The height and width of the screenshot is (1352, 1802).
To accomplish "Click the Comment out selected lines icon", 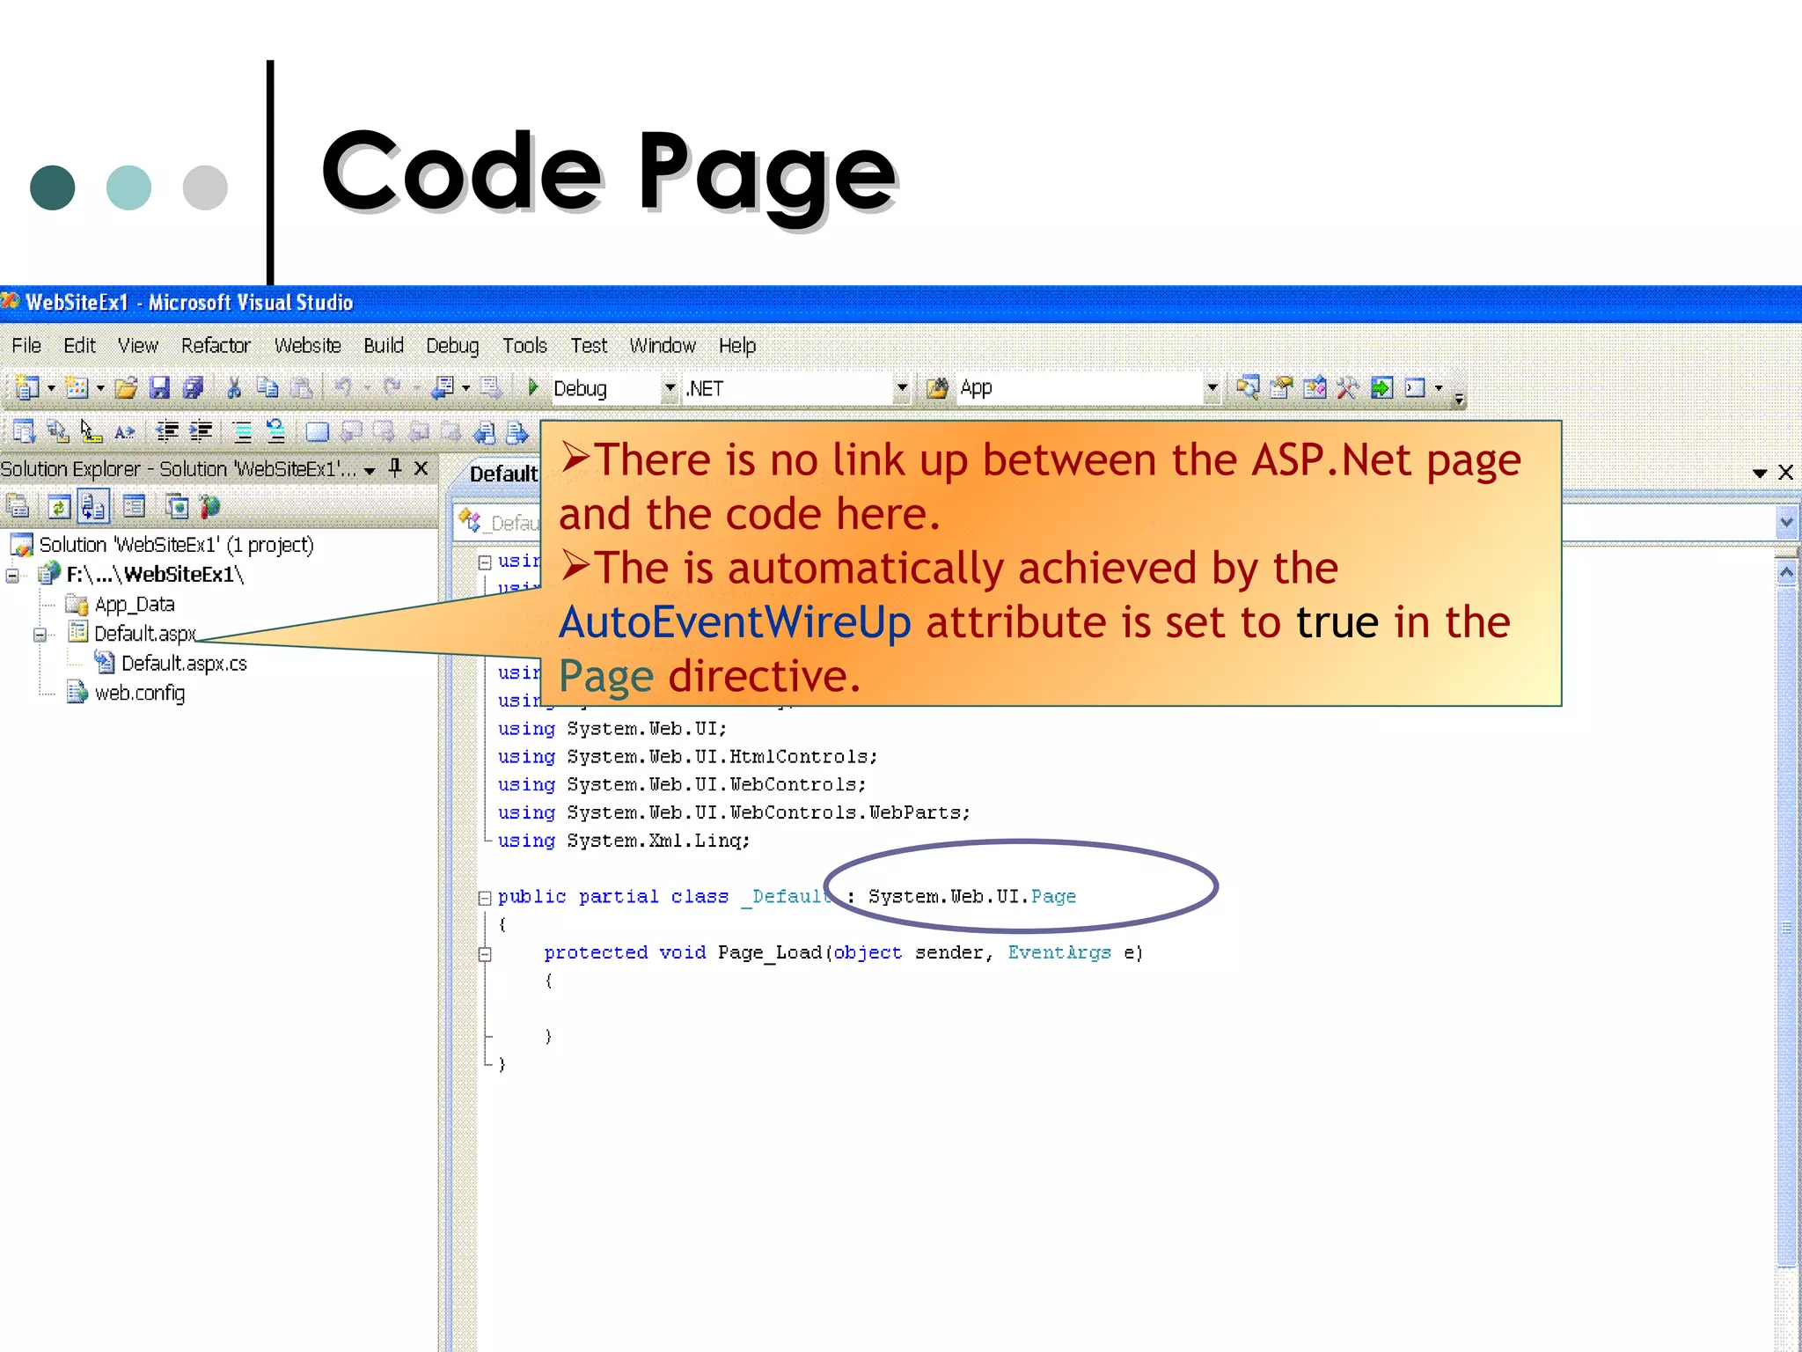I will click(x=242, y=431).
